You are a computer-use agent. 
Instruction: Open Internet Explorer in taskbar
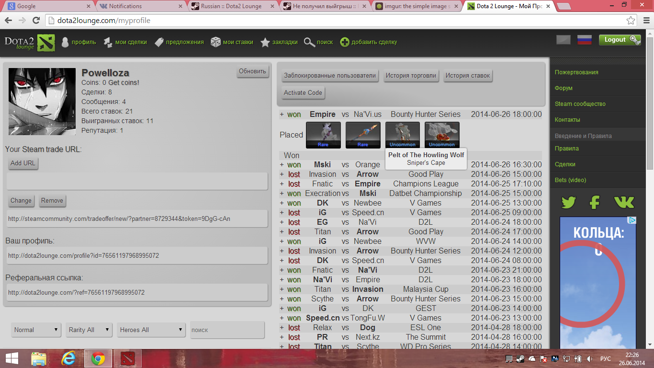(69, 358)
